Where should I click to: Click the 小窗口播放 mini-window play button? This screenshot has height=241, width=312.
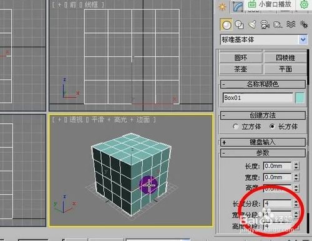coord(270,4)
